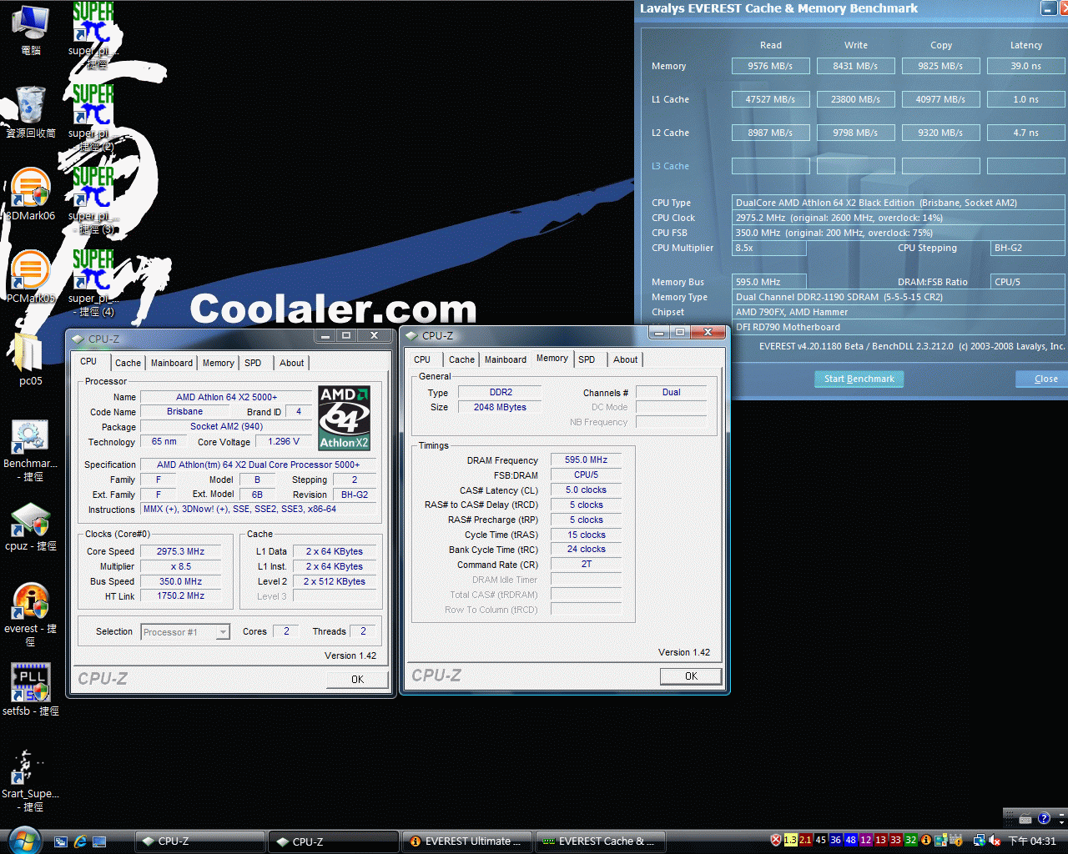The height and width of the screenshot is (854, 1068).
Task: Click EVEREST L1 Cache Read 47527 MB/s result
Action: pos(770,99)
